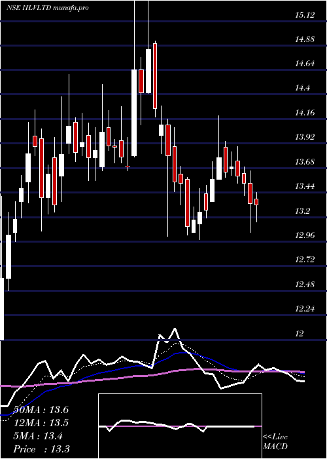This screenshot has width=327, height=459.
Task: Click the 12.24 price axis label
Action: click(305, 309)
